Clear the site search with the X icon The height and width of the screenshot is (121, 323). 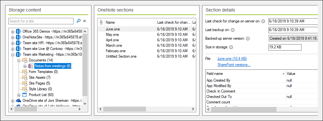click(x=84, y=21)
